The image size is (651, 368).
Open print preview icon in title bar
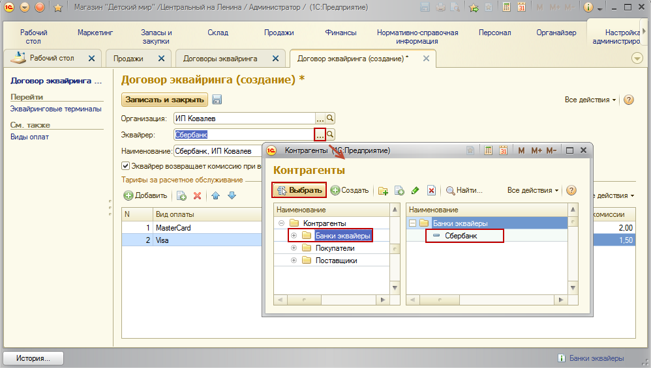(x=455, y=7)
